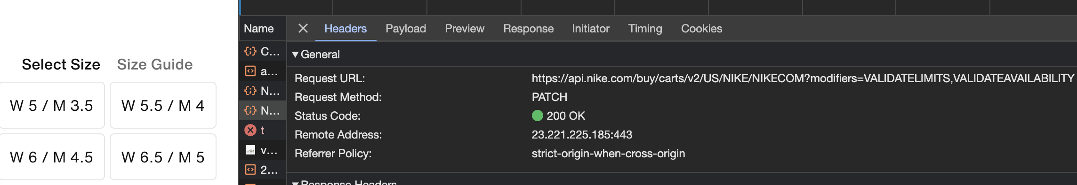The width and height of the screenshot is (1077, 185).
Task: Open the highlighted N... request row
Action: [263, 110]
